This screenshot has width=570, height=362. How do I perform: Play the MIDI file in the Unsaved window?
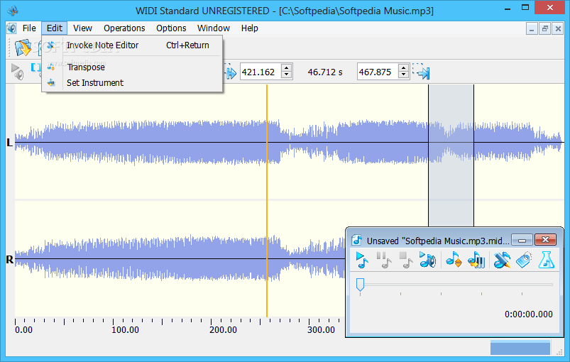(x=362, y=260)
